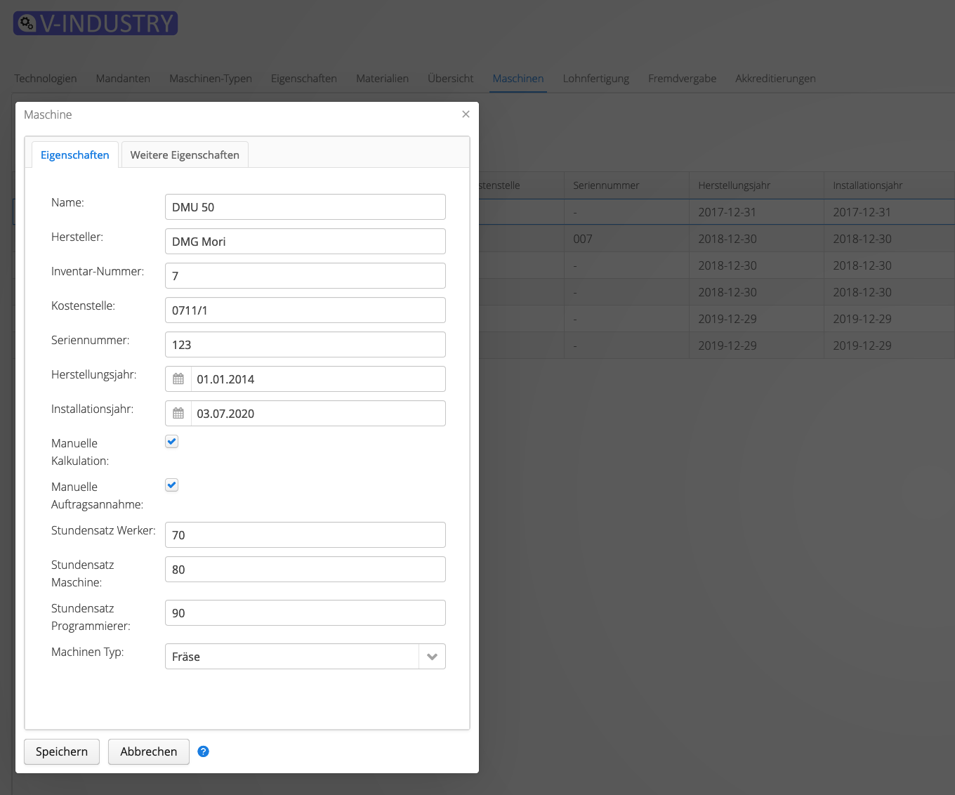The image size is (955, 795).
Task: Open the Herstellungsjahr calendar picker
Action: [x=178, y=379]
